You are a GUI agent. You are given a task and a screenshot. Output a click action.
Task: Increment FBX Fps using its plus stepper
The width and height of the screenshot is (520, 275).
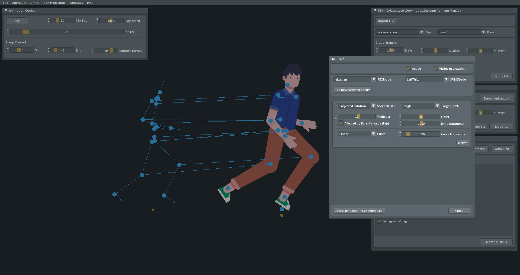click(49, 19)
